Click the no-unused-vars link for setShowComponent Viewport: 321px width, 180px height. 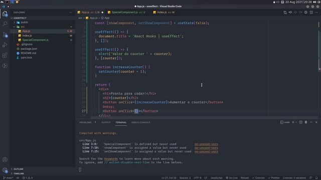206,151
